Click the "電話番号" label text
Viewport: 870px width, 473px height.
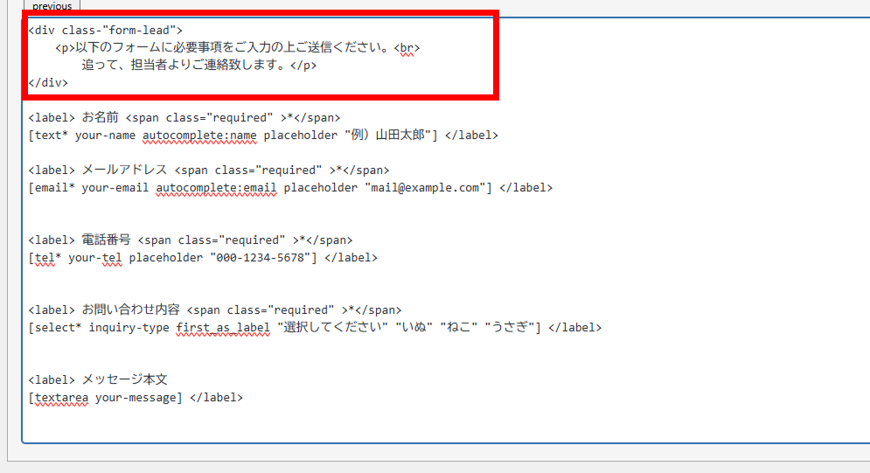(x=106, y=240)
